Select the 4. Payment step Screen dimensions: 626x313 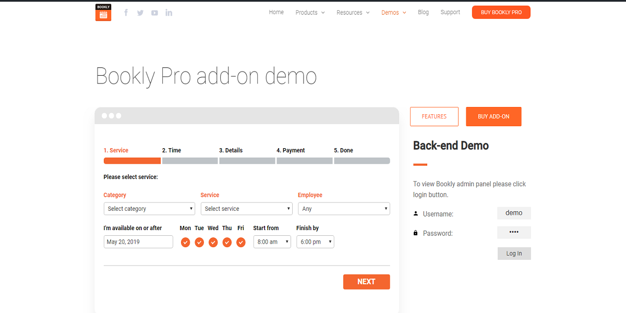coord(291,150)
